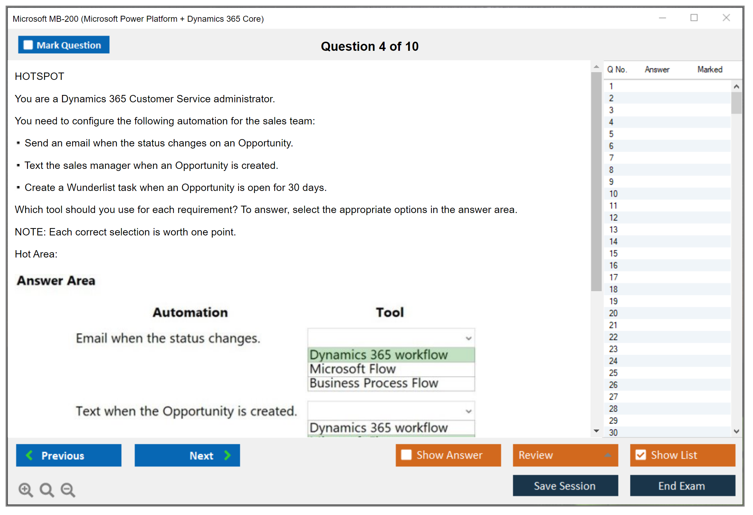Click question list scroll-down arrow

(x=736, y=431)
